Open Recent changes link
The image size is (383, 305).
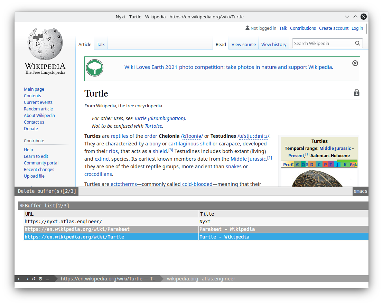tap(39, 170)
